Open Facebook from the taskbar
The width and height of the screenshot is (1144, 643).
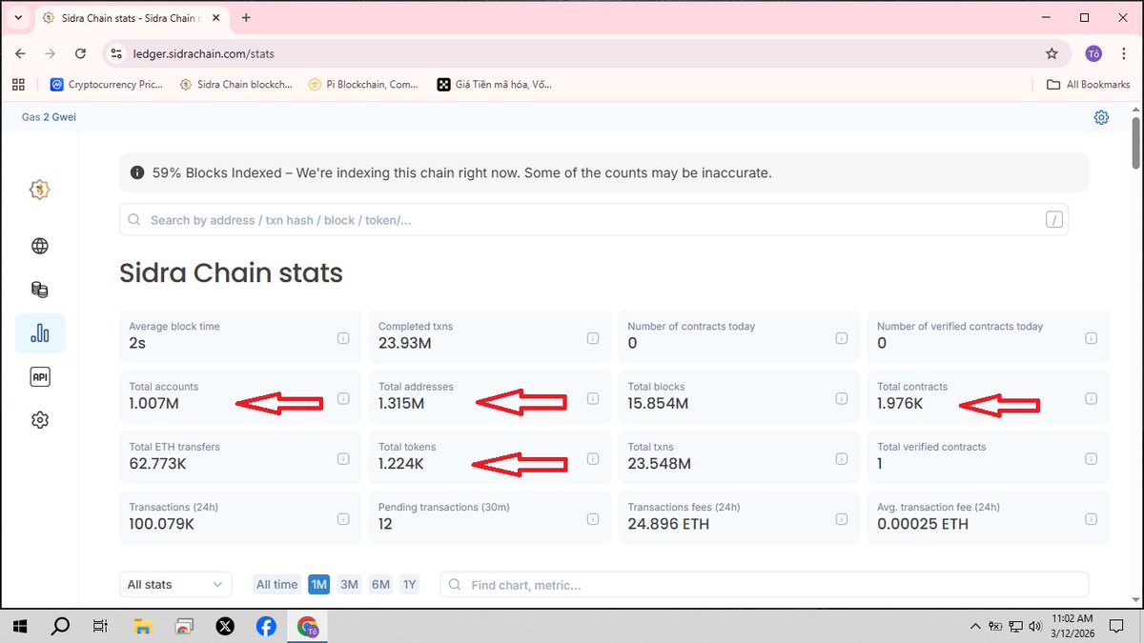click(x=266, y=626)
